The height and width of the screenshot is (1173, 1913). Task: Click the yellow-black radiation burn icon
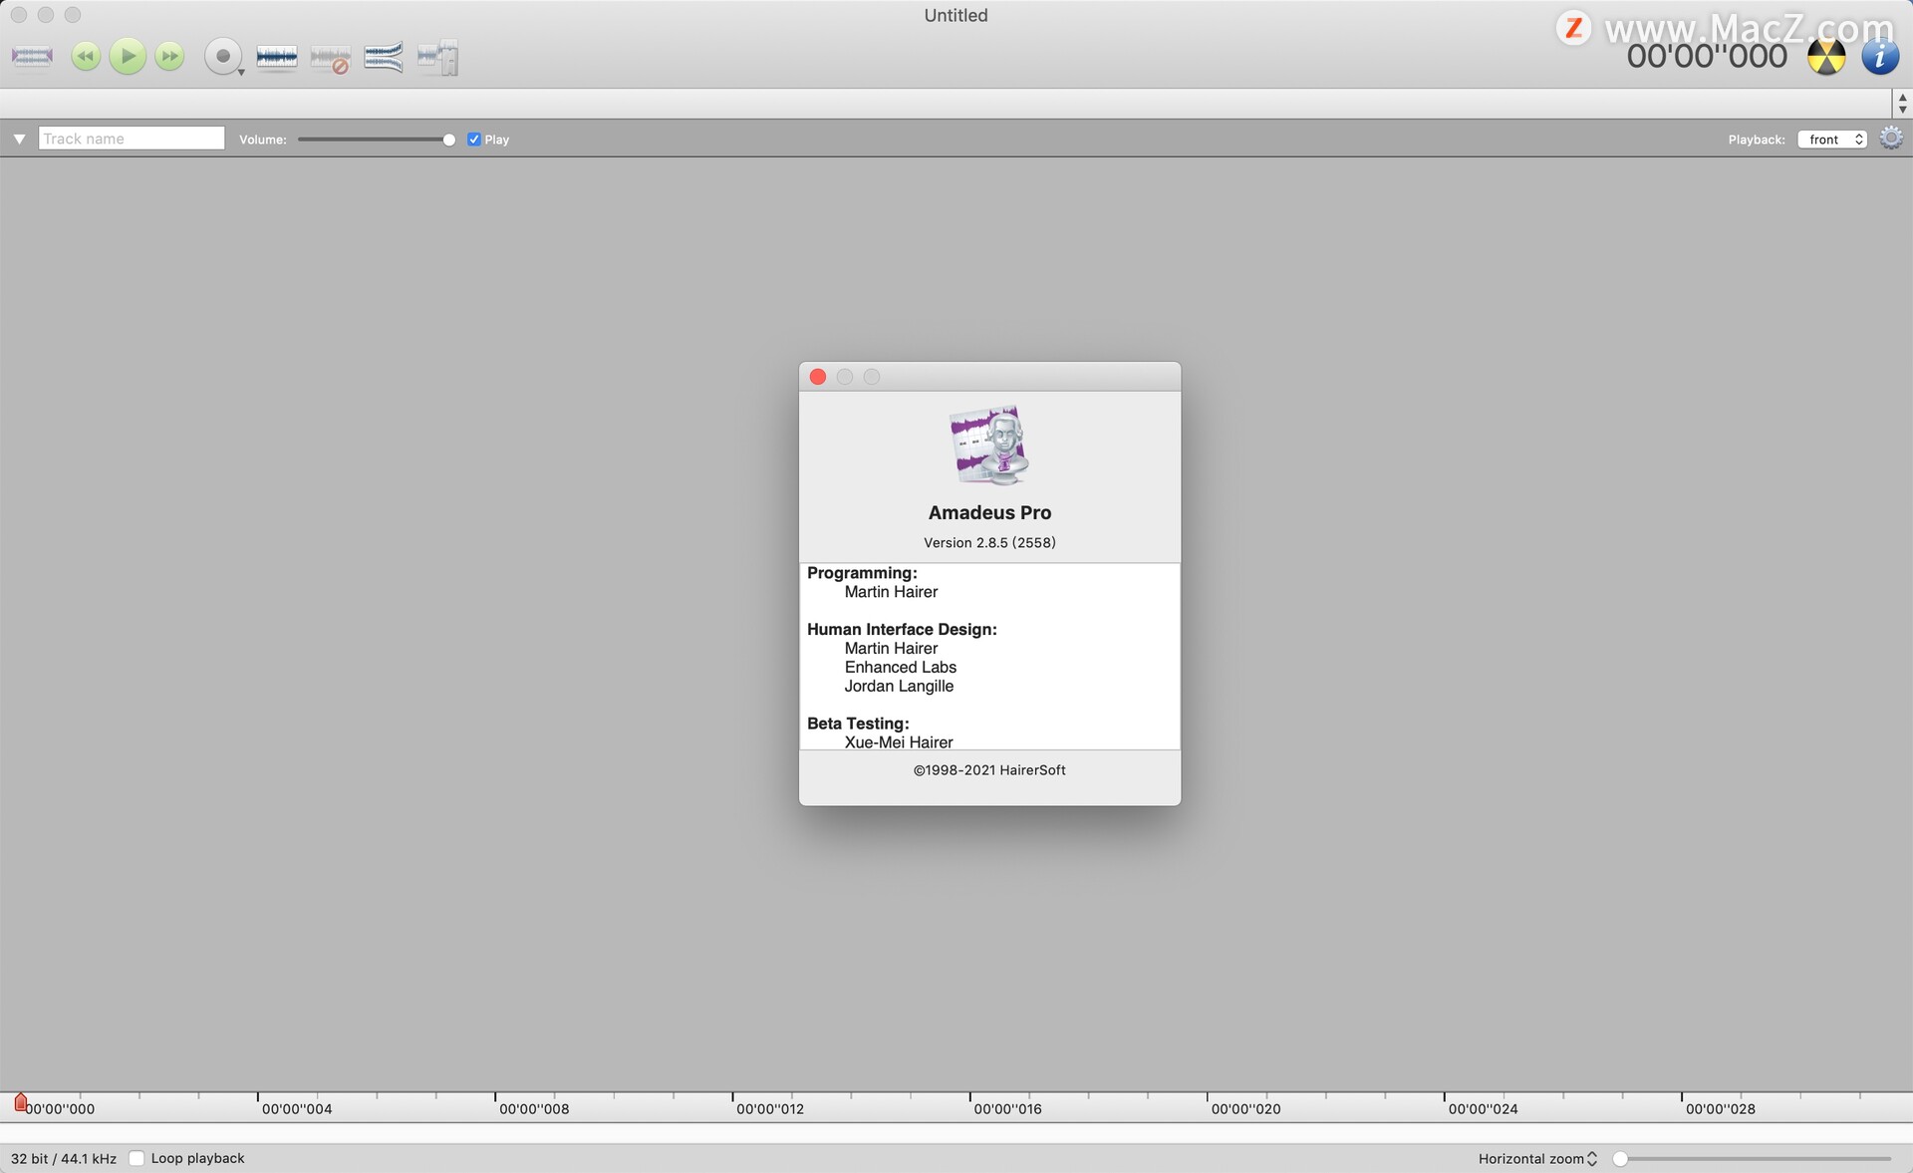(x=1826, y=58)
